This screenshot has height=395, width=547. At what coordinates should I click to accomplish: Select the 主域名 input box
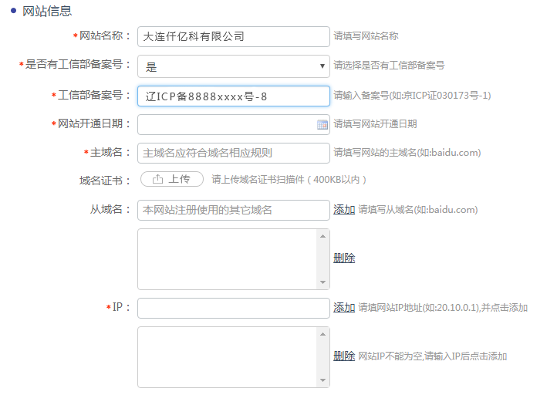click(x=233, y=153)
